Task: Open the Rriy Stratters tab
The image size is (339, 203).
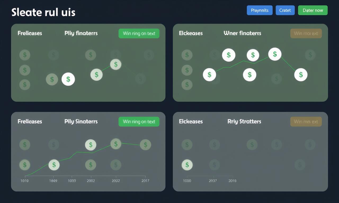Action: (244, 122)
